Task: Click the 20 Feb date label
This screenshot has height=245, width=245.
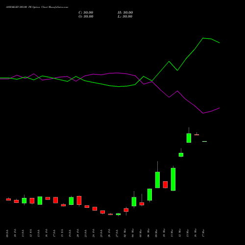Action: (x=78, y=233)
